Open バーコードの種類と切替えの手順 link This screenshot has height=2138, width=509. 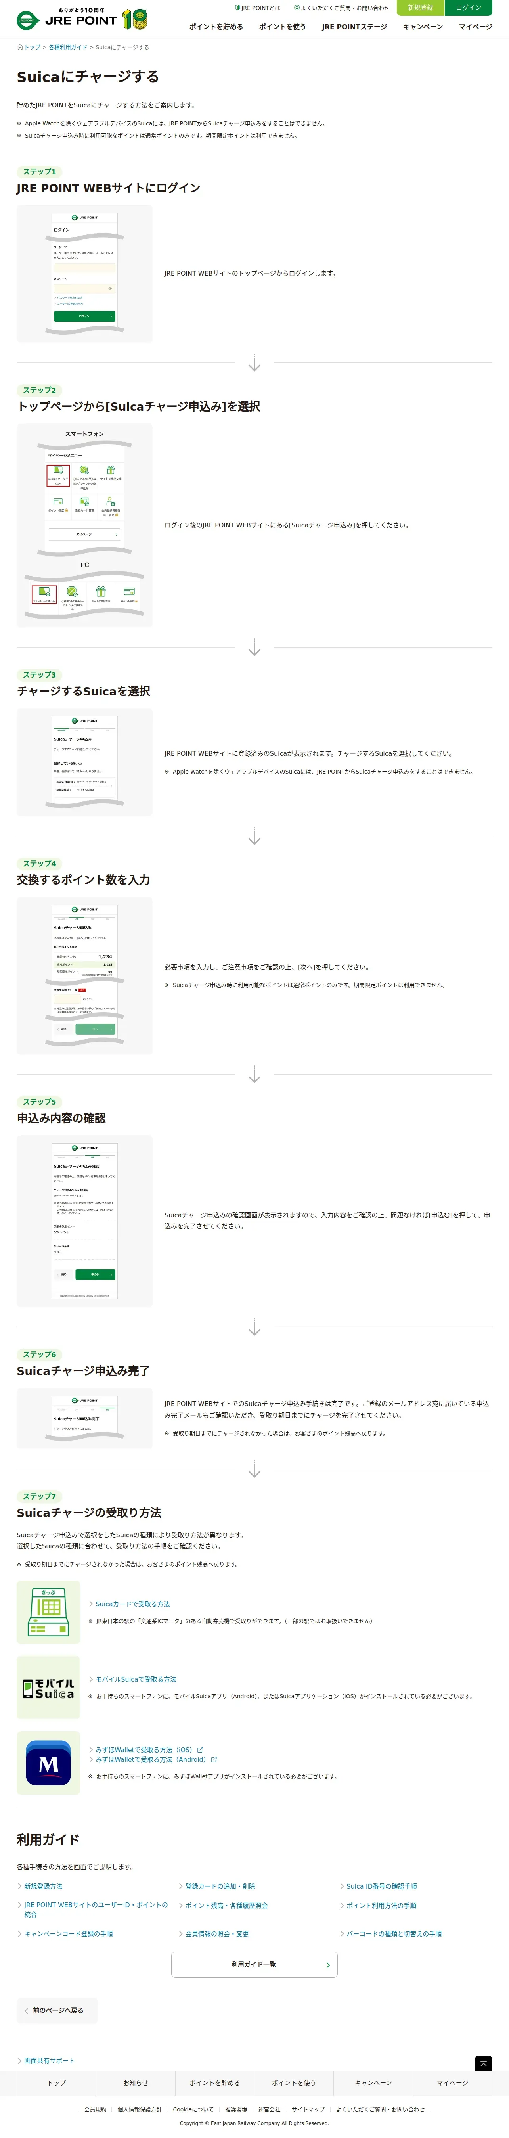click(x=394, y=1934)
